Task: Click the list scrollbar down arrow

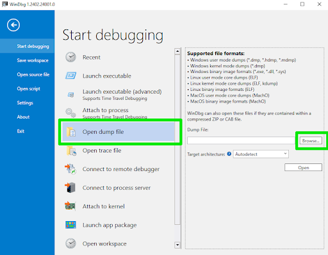Action: coord(177,245)
